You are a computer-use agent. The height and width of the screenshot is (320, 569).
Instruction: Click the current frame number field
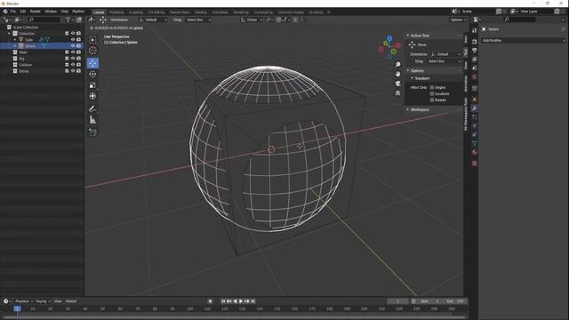tap(398, 301)
